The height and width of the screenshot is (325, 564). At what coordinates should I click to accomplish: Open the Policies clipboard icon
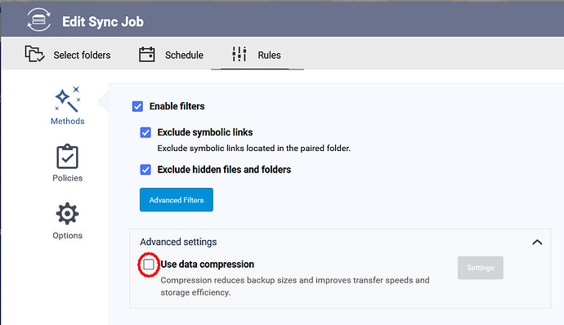(x=67, y=157)
